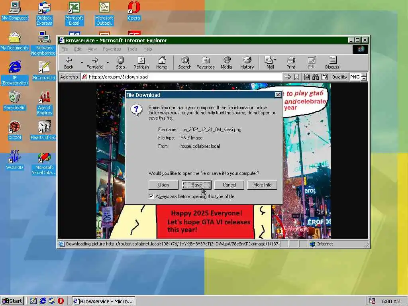Screen dimensions: 408x306
Task: Click the binoculars find icon
Action: pyautogui.click(x=316, y=77)
